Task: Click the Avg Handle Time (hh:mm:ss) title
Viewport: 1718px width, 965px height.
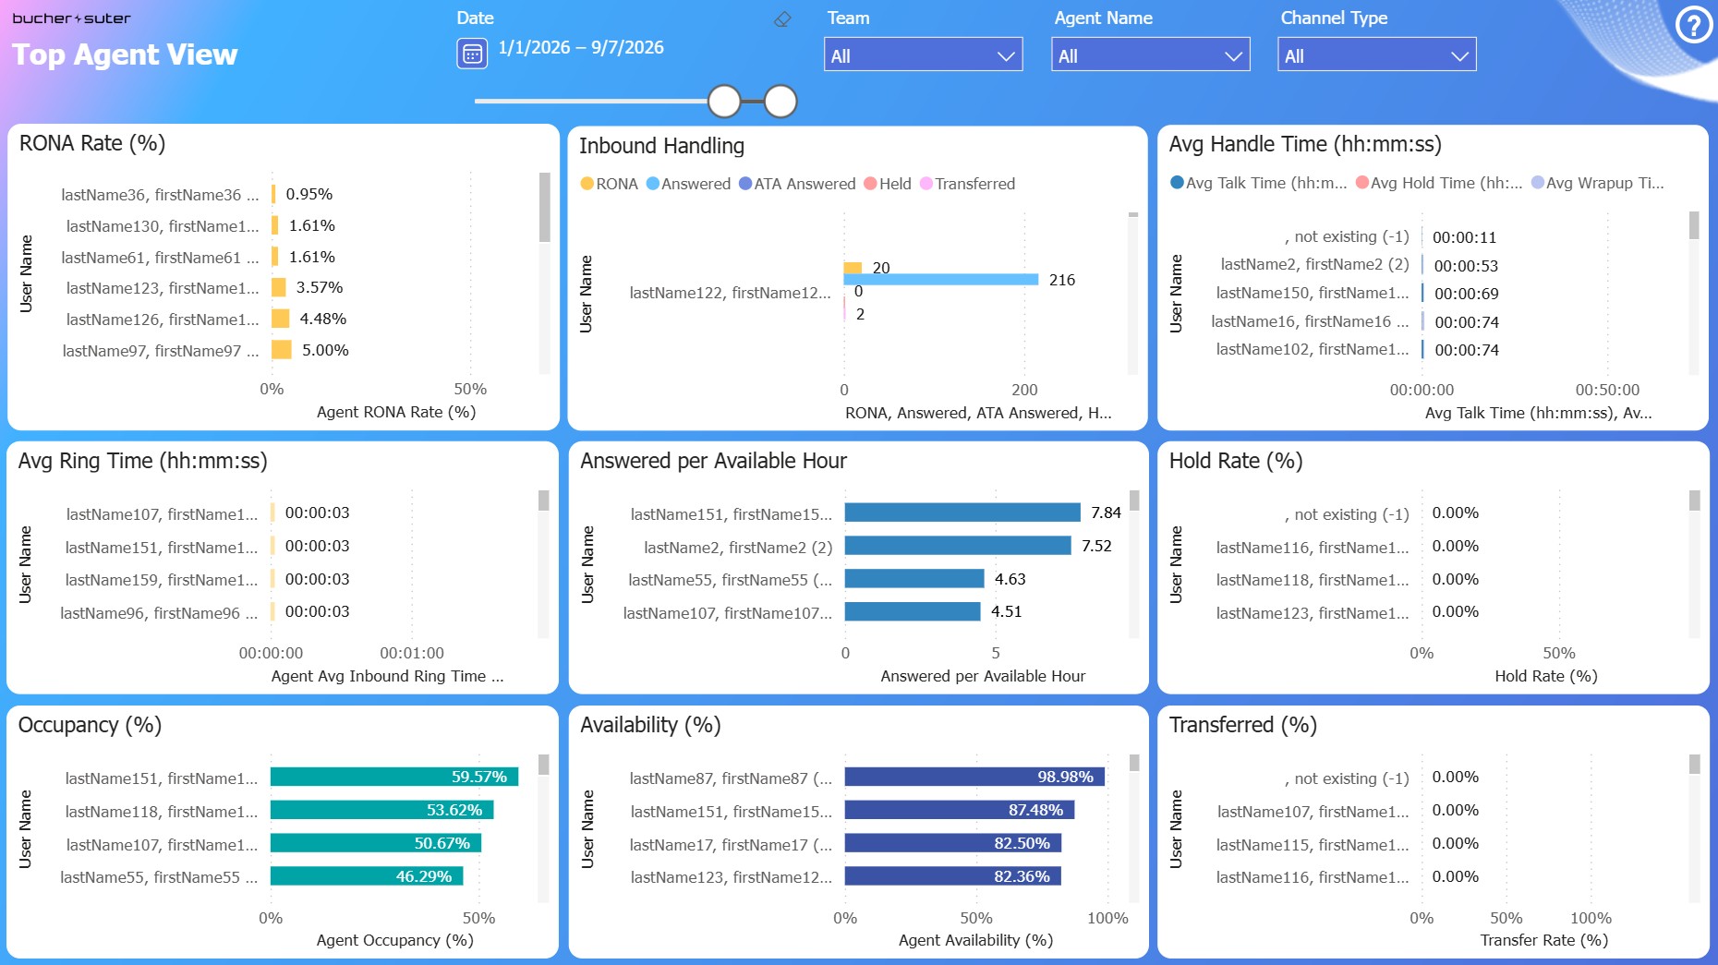Action: tap(1305, 144)
